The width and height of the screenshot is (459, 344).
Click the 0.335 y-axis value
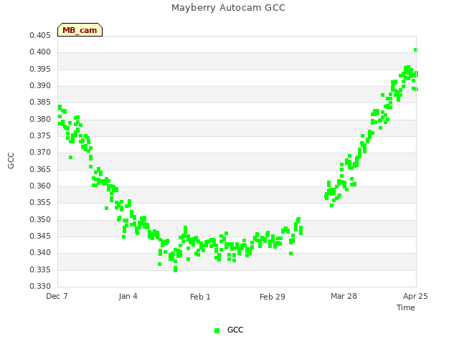[40, 269]
